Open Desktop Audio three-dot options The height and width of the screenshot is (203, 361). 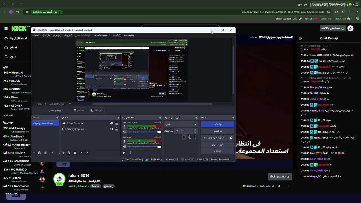[125, 127]
